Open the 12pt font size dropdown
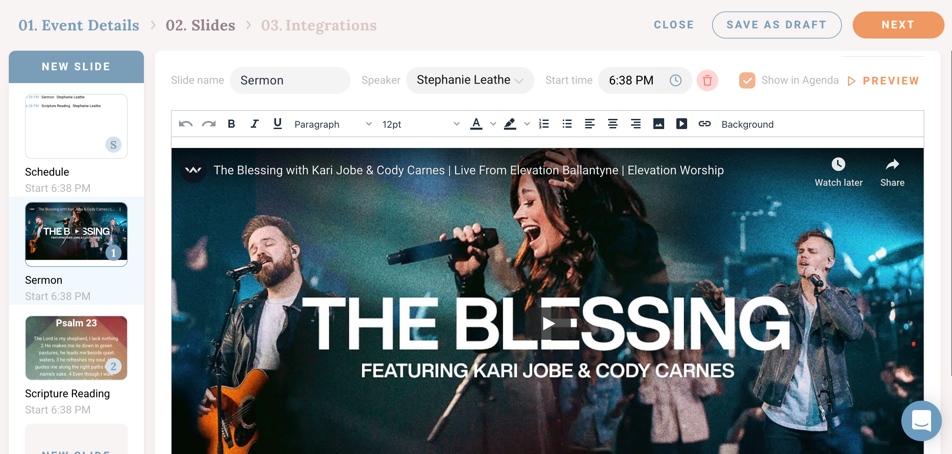This screenshot has height=454, width=952. (421, 124)
